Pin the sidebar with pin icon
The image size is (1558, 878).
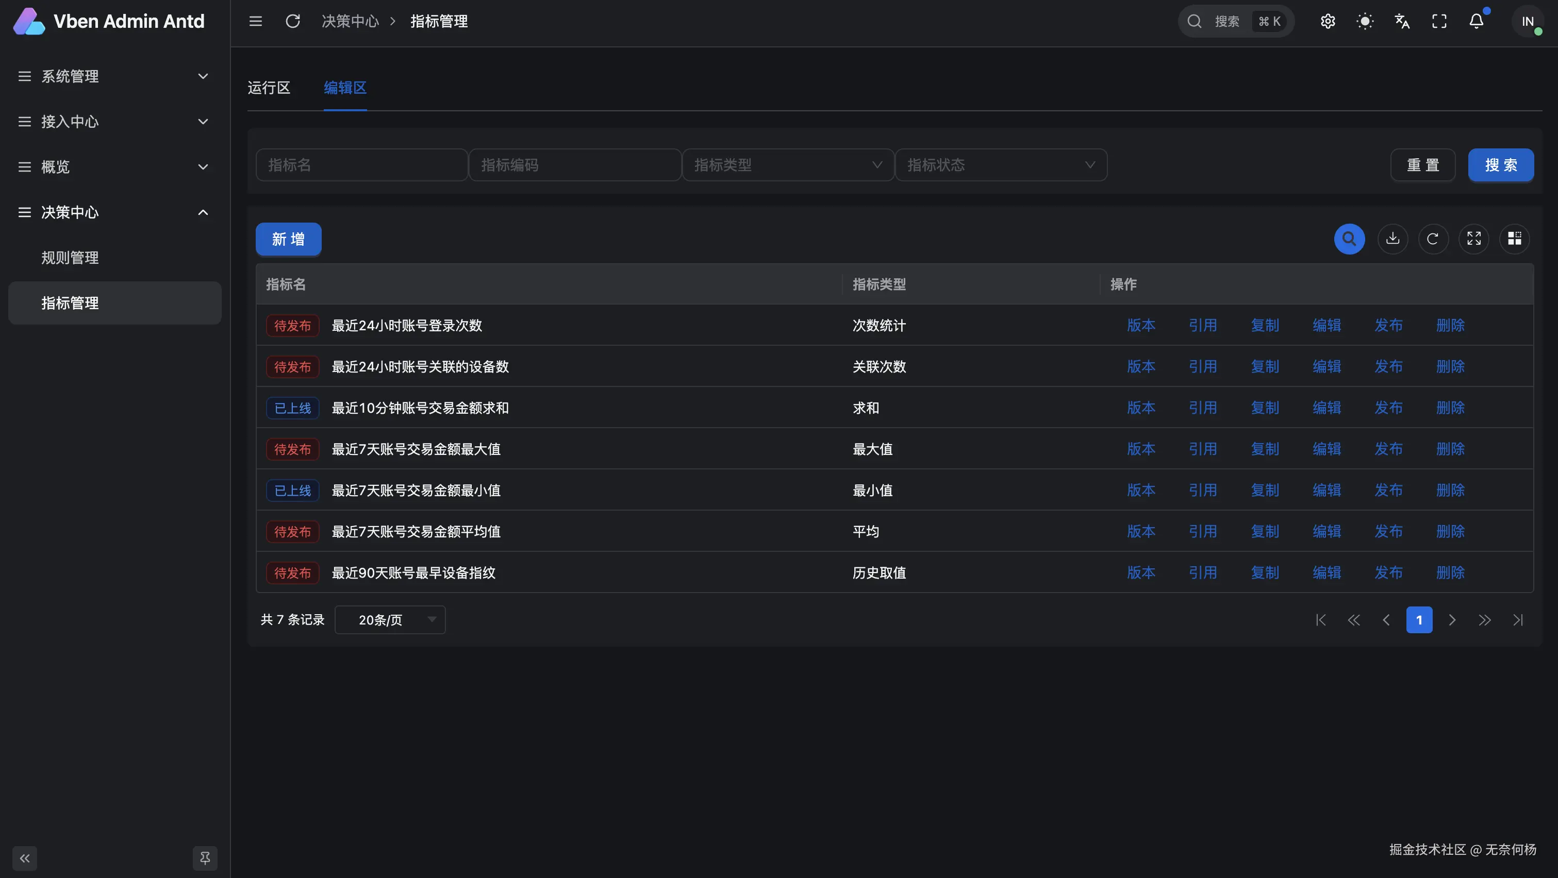pos(205,858)
